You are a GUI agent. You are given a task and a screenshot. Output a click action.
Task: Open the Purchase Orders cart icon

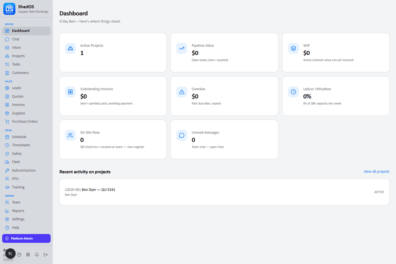(x=7, y=121)
